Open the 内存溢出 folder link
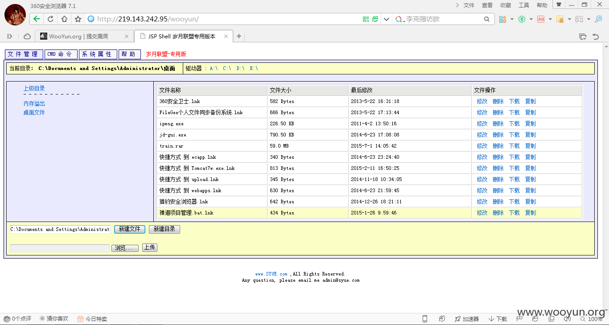 tap(34, 103)
